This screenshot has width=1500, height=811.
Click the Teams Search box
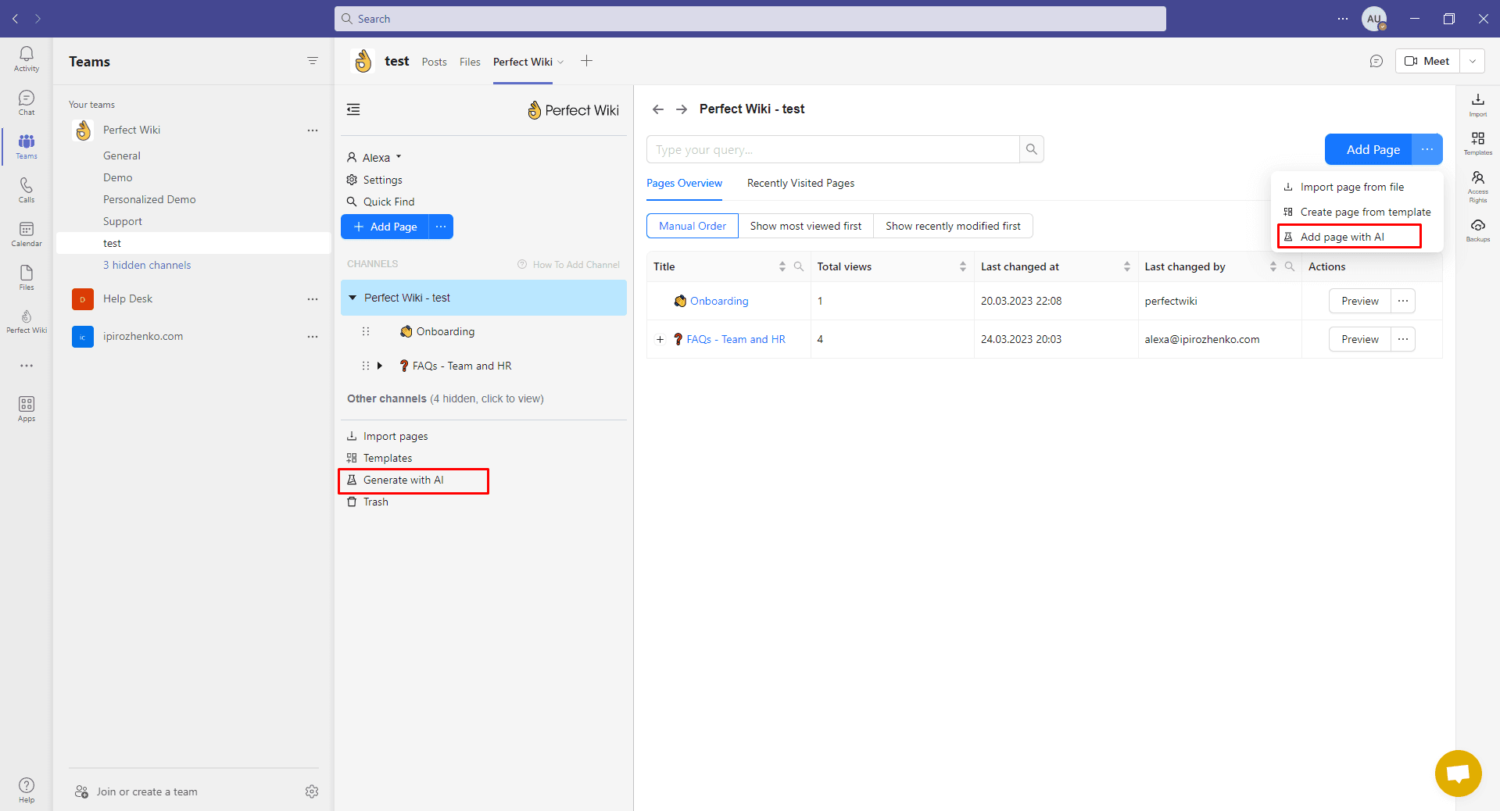[750, 19]
